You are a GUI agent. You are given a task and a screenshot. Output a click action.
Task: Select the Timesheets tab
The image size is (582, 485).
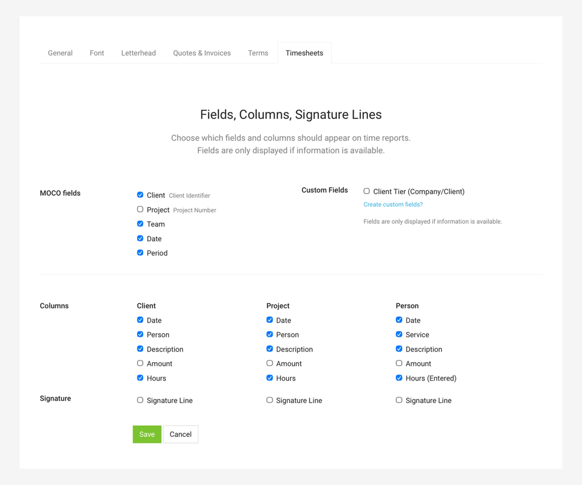304,53
